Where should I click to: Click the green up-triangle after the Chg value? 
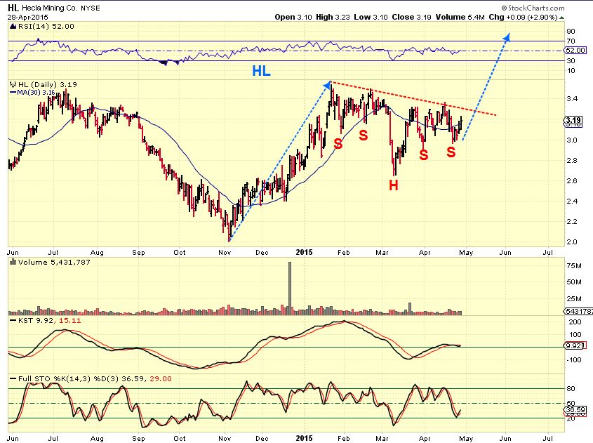[561, 18]
